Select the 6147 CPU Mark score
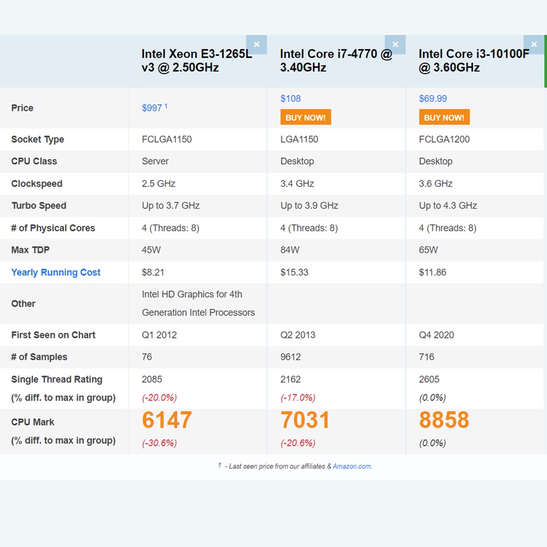The height and width of the screenshot is (547, 547). (167, 420)
